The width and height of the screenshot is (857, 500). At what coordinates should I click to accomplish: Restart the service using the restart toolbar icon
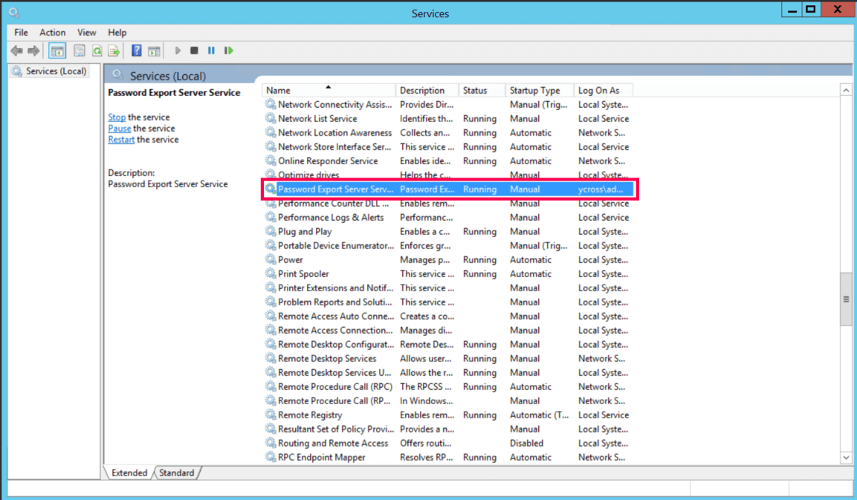click(x=230, y=50)
